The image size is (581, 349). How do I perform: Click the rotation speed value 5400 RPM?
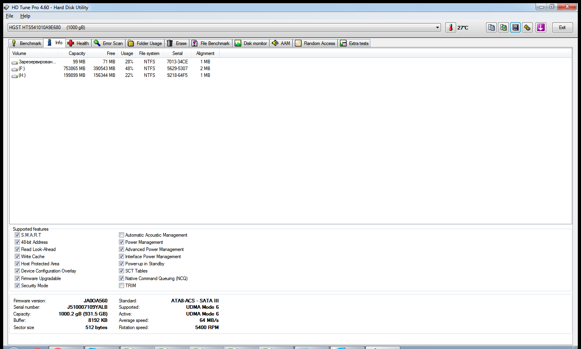coord(207,327)
